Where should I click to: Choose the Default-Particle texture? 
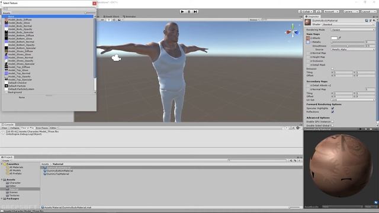[x=17, y=86]
